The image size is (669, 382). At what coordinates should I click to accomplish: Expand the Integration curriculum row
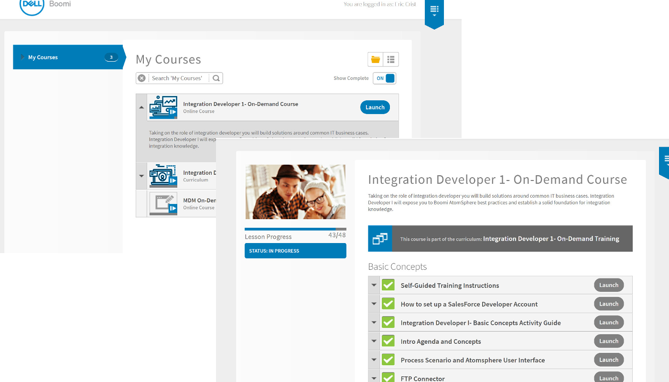141,176
